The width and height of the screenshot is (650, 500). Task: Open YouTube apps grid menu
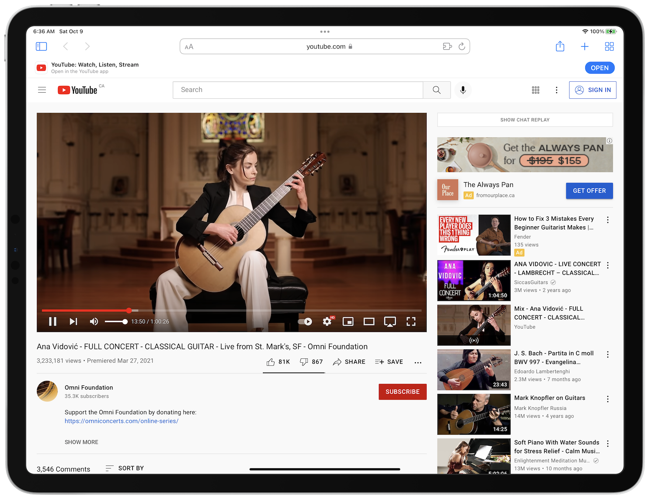tap(535, 90)
